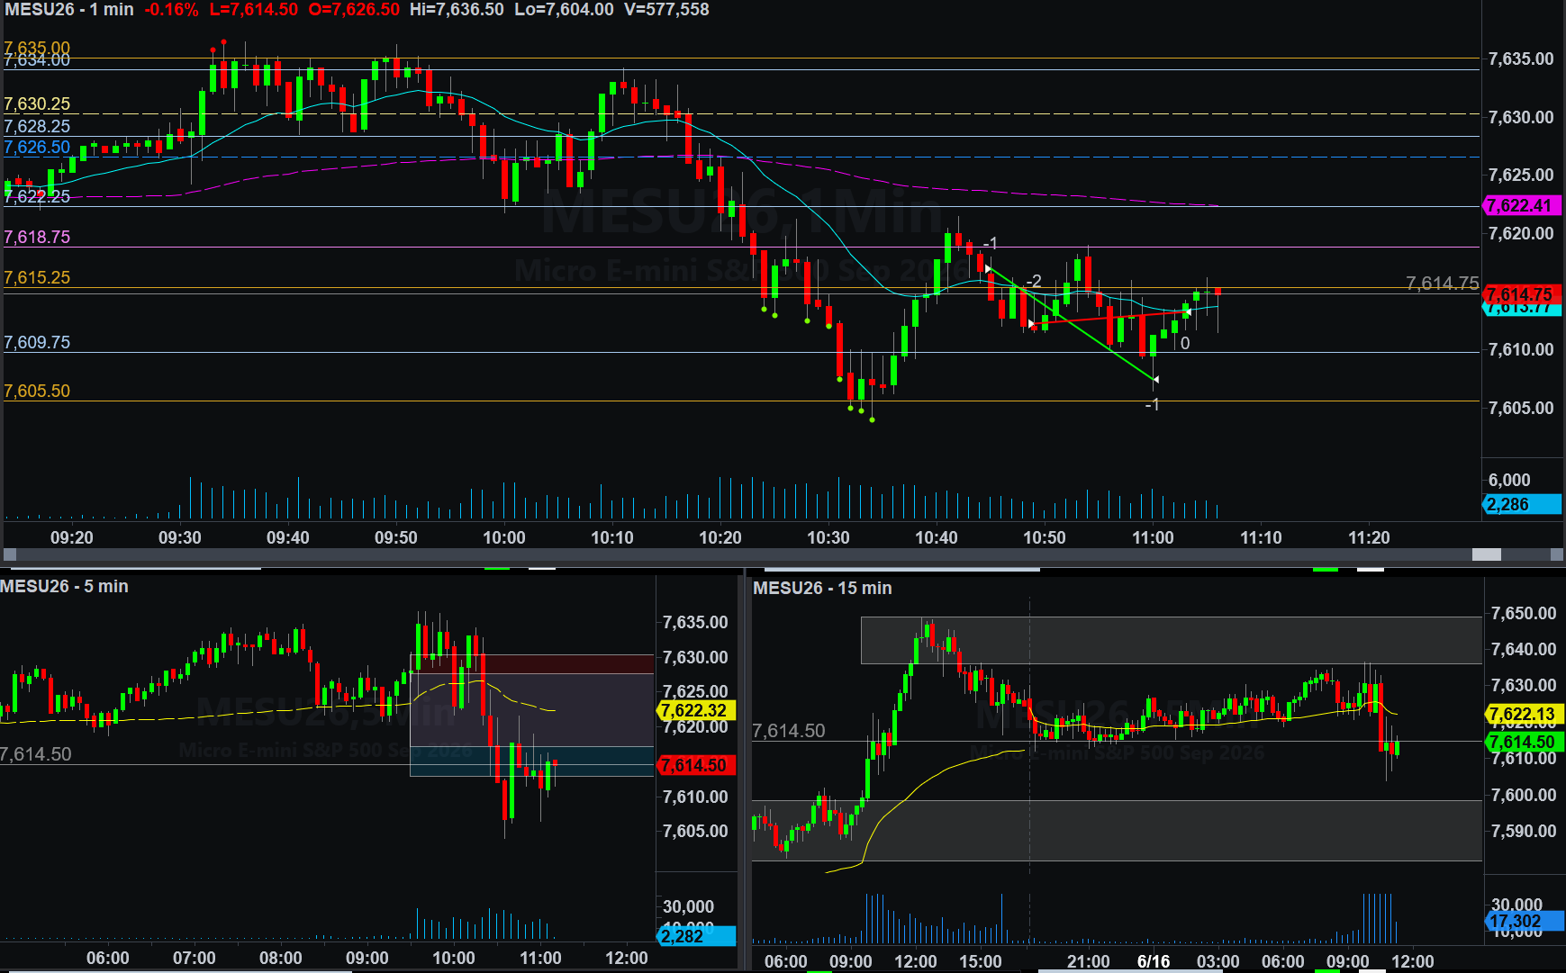Click 7,650.00 on the 15 min price axis
This screenshot has height=973, width=1566.
click(x=1524, y=614)
